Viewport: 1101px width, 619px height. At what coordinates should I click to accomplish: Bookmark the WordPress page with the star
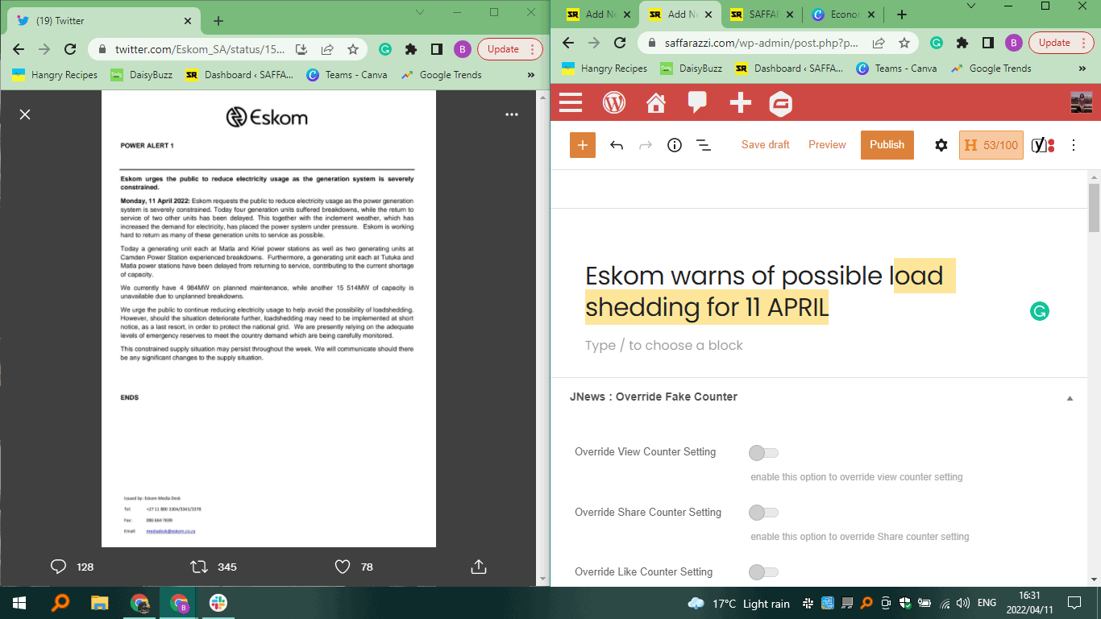click(x=904, y=43)
